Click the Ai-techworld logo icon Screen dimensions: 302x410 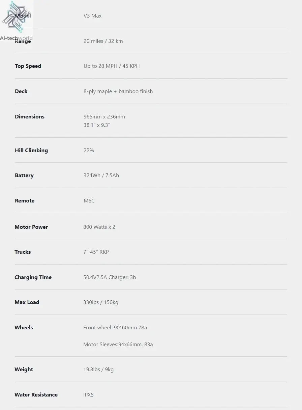pyautogui.click(x=16, y=17)
